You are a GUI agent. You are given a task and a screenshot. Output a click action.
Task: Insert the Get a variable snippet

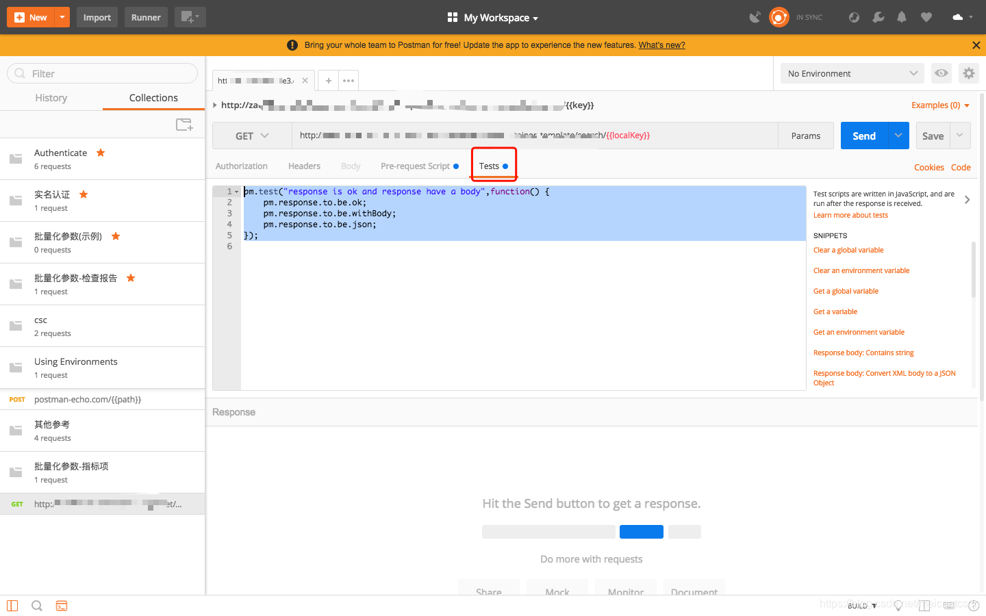click(835, 311)
